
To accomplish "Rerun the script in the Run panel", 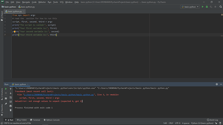I will [6, 89].
